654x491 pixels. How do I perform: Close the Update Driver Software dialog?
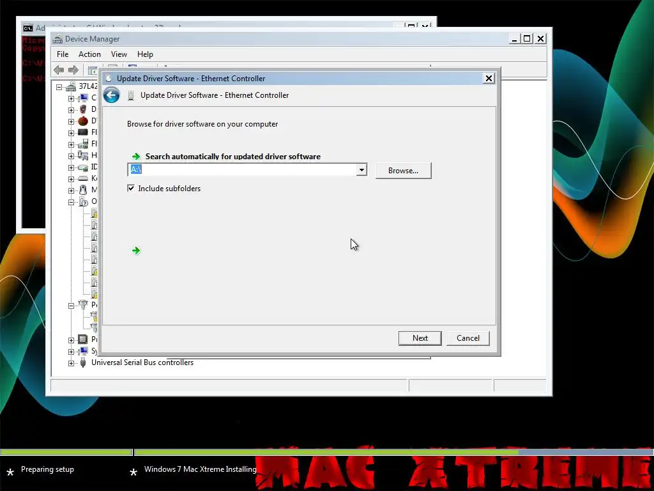[x=489, y=78]
